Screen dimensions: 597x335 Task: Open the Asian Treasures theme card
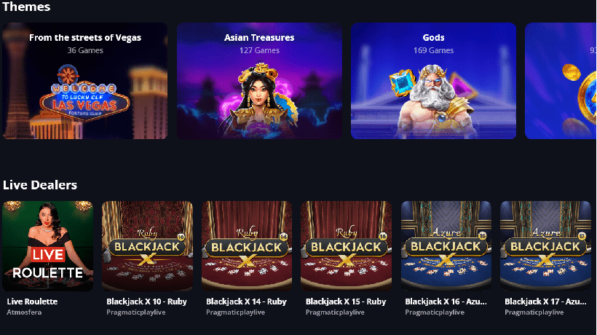tap(259, 81)
